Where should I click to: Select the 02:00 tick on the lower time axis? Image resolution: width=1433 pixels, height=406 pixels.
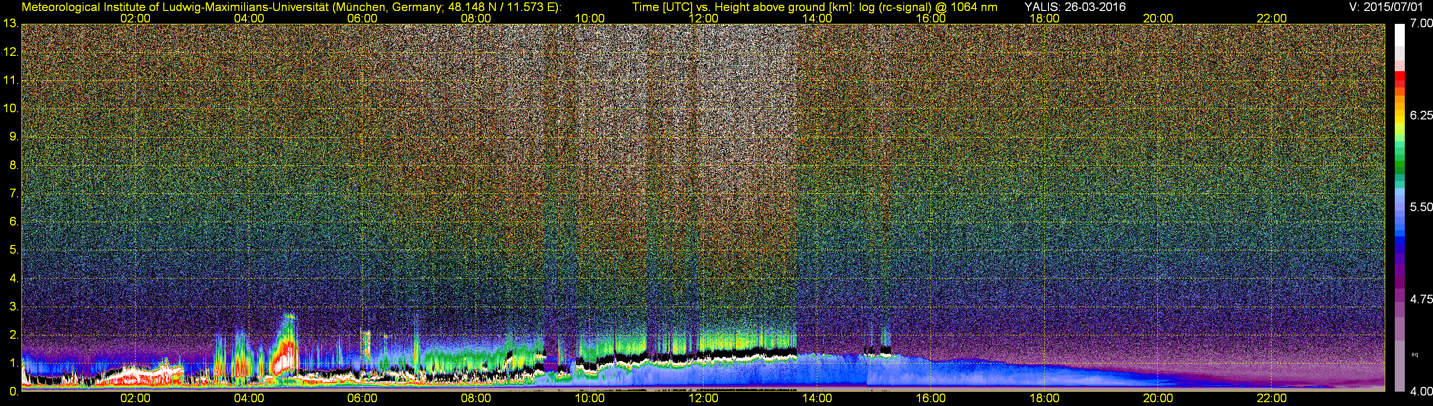tap(135, 399)
